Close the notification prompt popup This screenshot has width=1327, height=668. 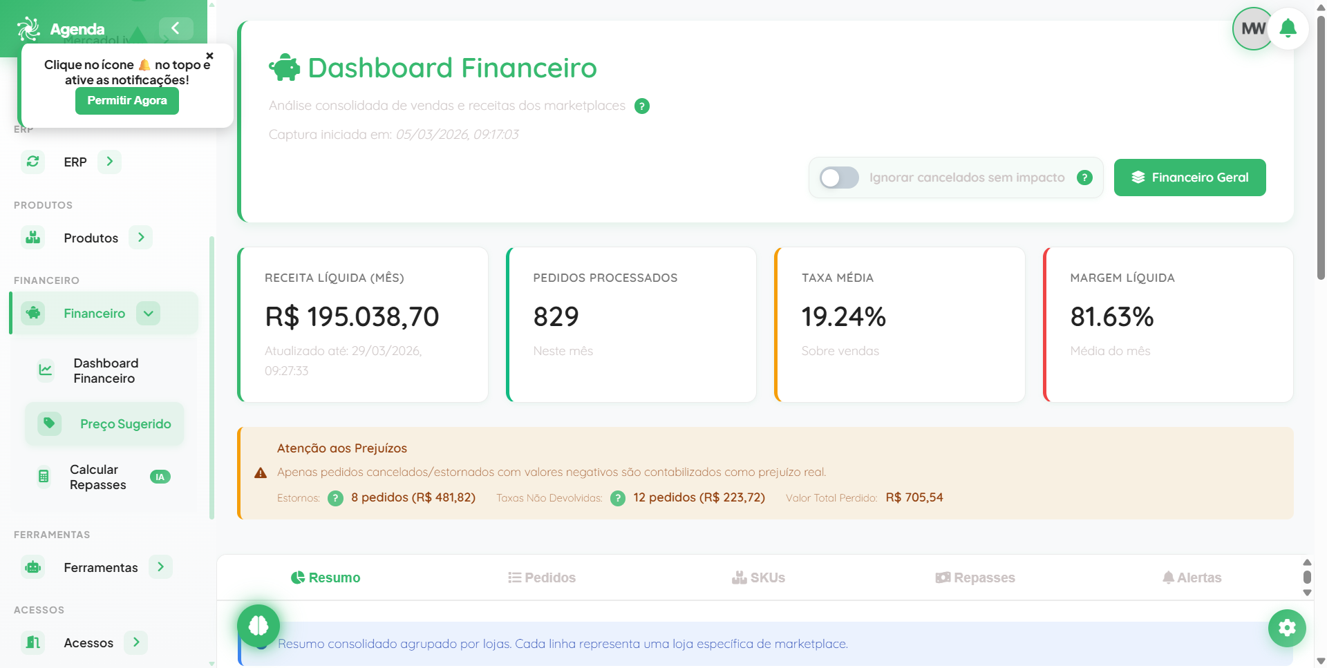click(209, 56)
